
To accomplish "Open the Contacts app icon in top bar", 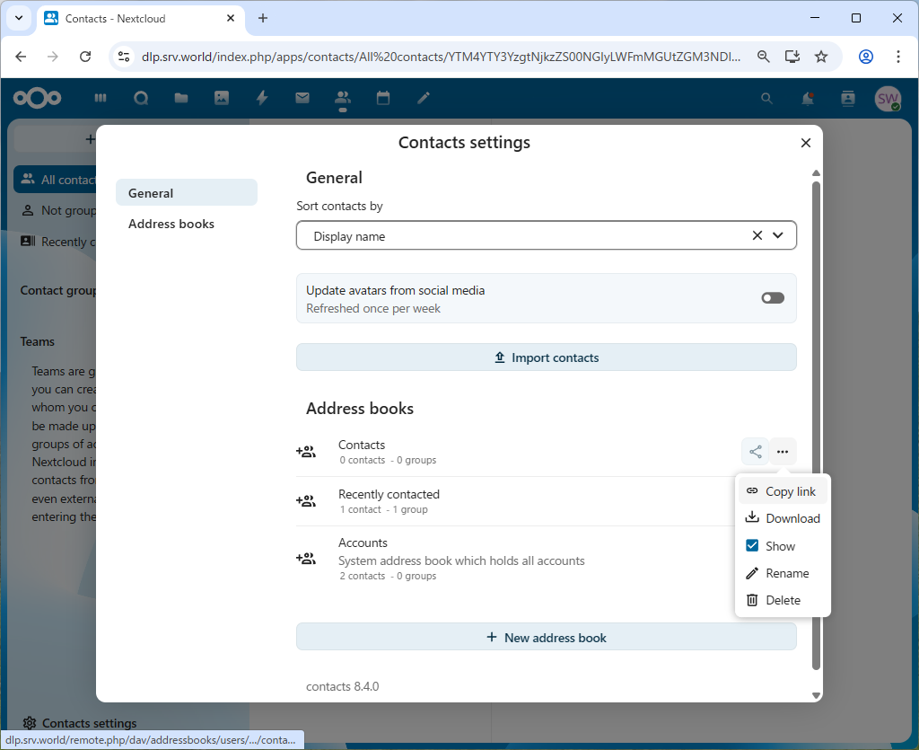I will click(x=343, y=98).
